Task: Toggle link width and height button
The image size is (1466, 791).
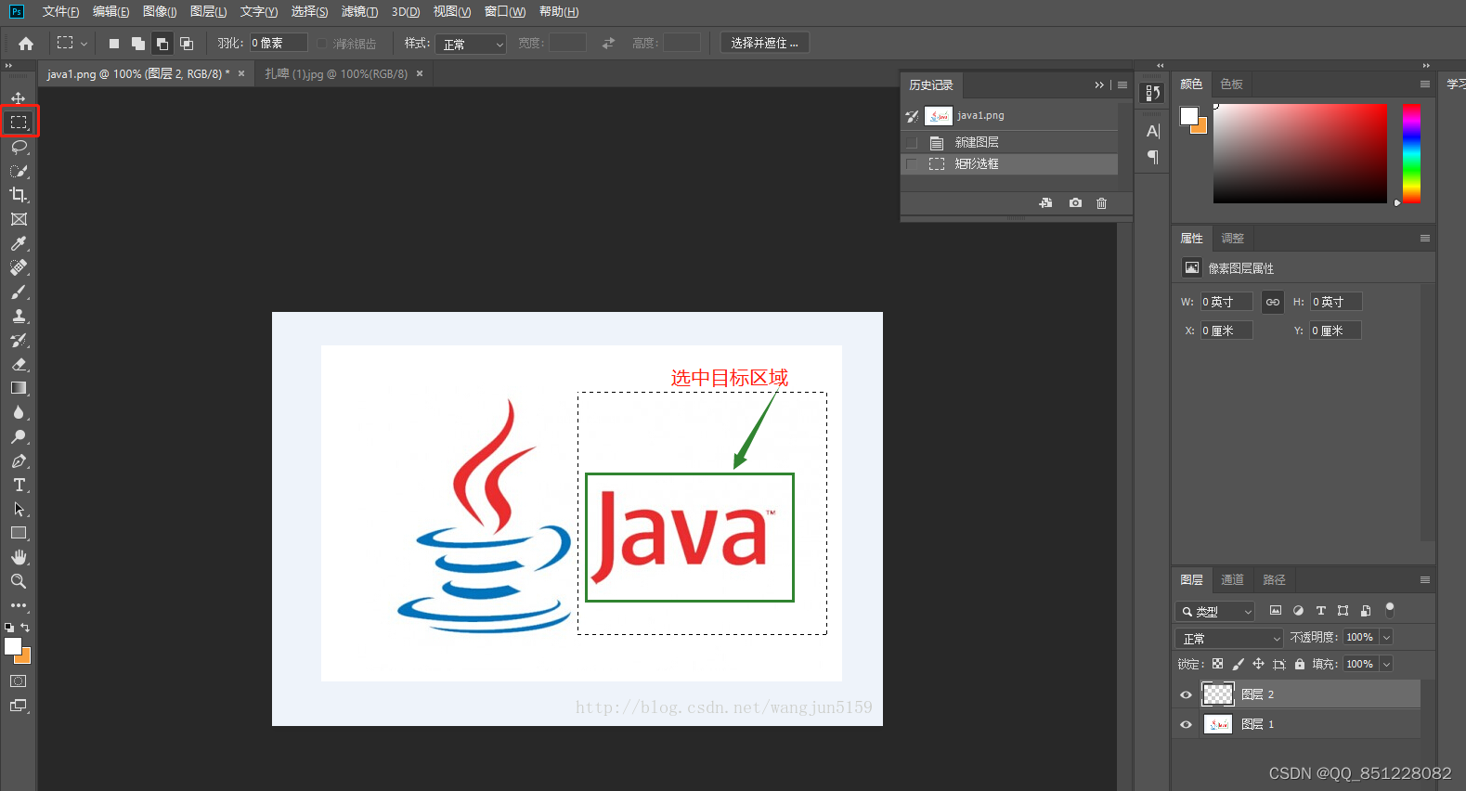Action: pos(1273,302)
